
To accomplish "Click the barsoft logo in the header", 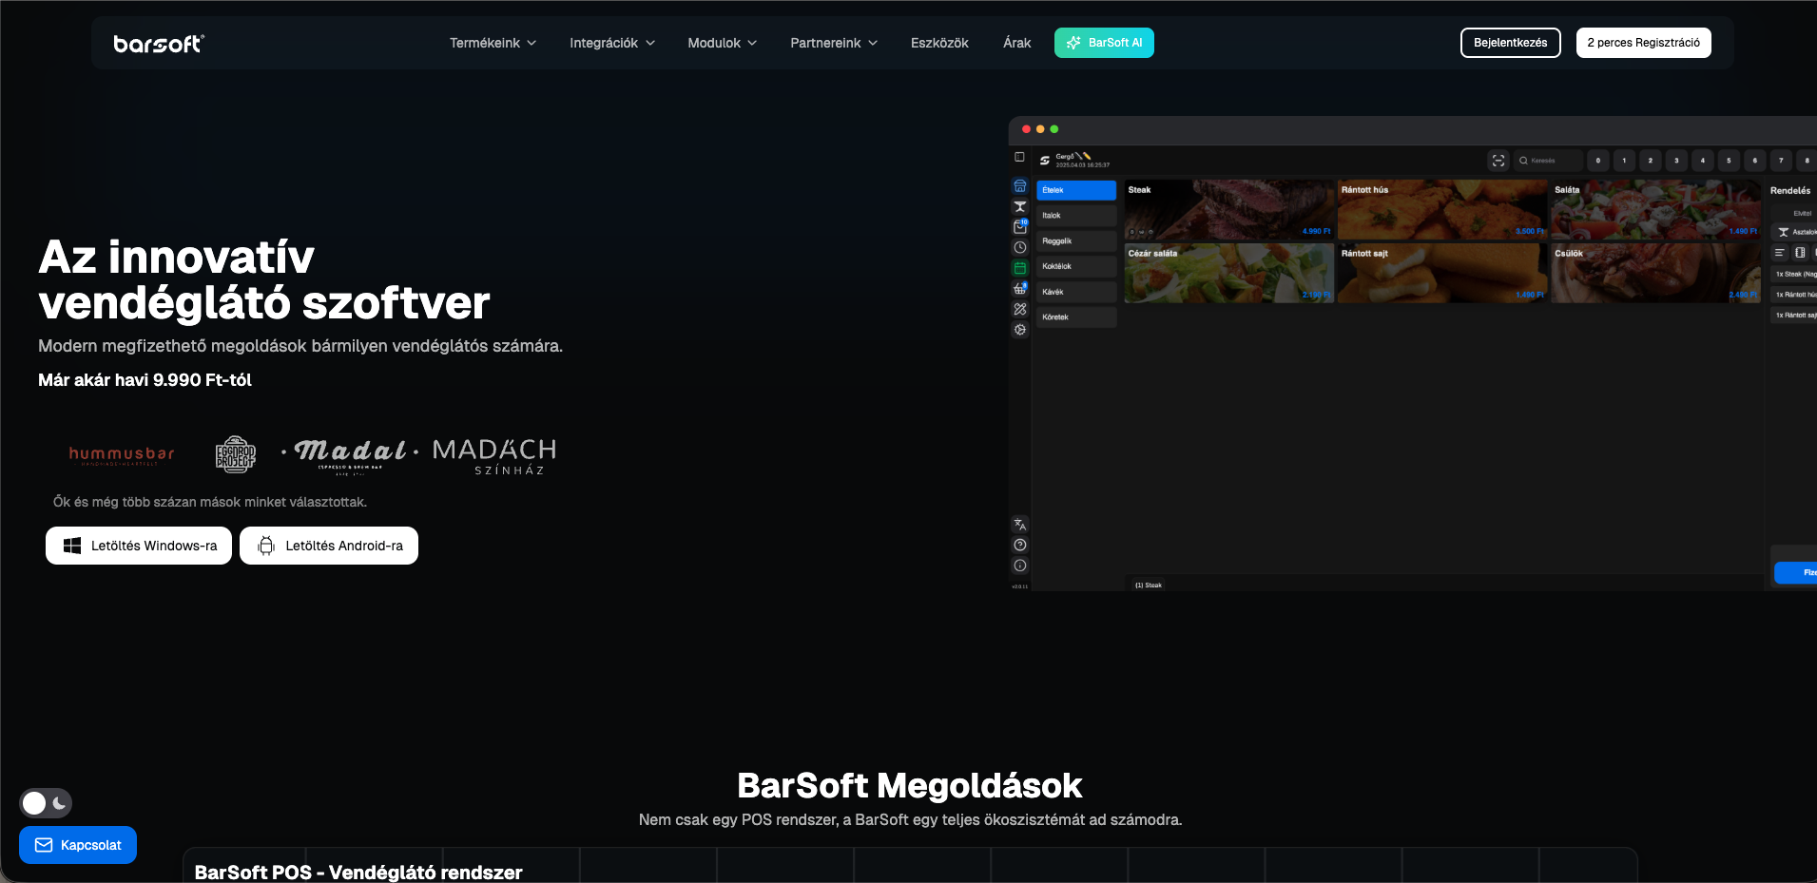I will pyautogui.click(x=158, y=43).
